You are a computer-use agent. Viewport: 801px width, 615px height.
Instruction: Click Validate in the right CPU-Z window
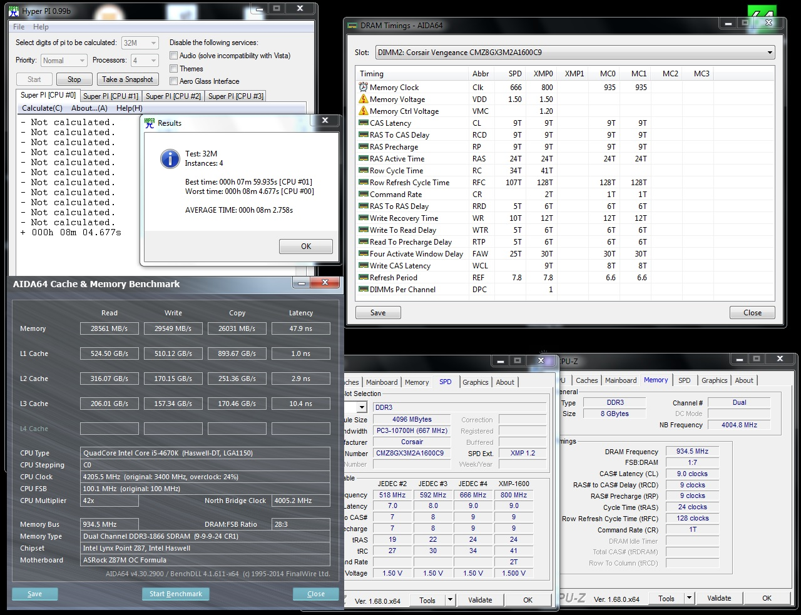719,598
